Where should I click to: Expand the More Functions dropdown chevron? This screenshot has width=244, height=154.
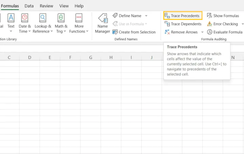pos(87,31)
